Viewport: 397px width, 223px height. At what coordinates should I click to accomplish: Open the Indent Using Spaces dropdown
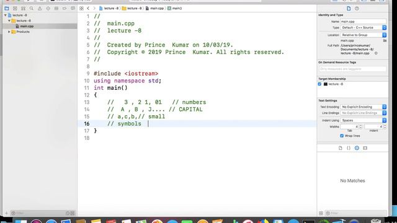click(x=364, y=120)
